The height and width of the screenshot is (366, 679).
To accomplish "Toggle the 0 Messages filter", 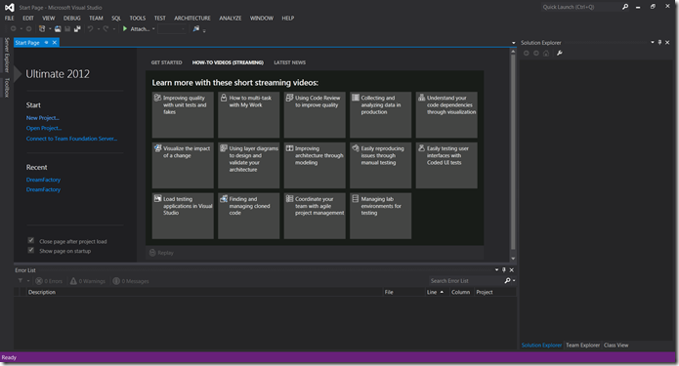I will (x=131, y=281).
